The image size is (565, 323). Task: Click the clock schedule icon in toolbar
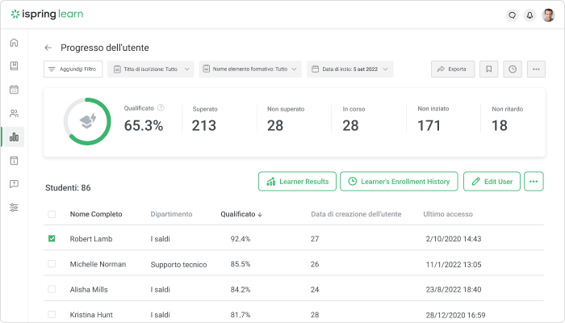[x=512, y=69]
